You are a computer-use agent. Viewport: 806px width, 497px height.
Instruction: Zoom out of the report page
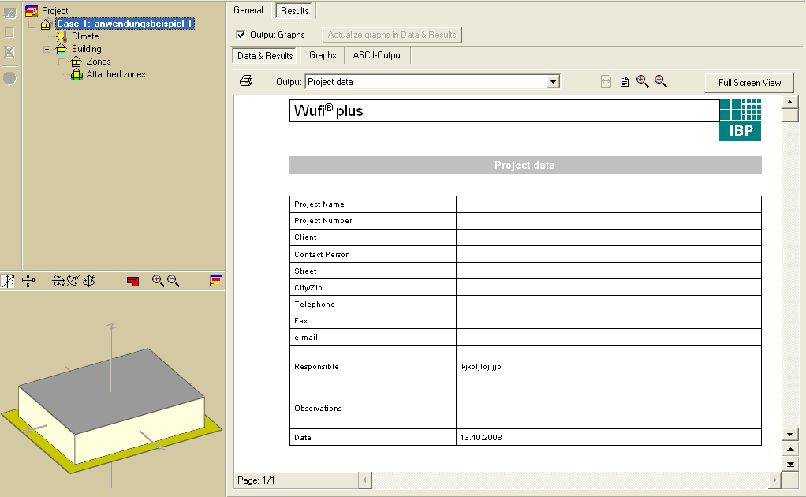661,81
